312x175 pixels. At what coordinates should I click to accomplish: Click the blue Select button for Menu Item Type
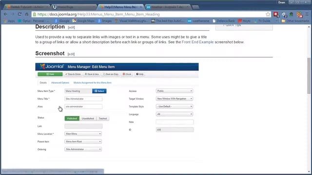click(x=99, y=91)
